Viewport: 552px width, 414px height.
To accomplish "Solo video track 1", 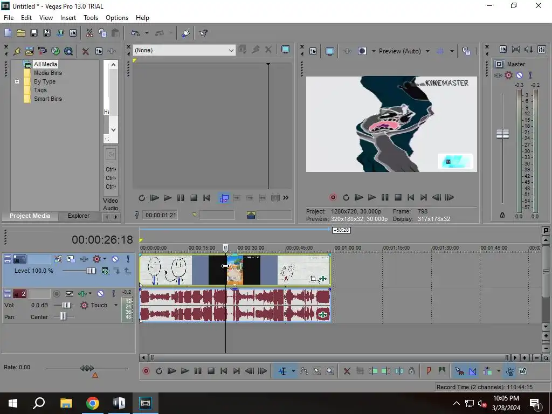I will coord(128,259).
